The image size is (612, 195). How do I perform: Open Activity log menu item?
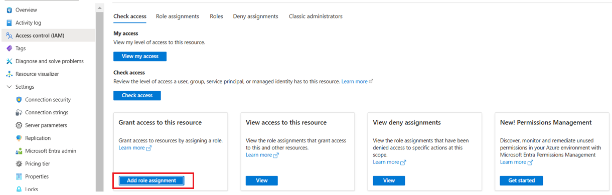click(x=48, y=23)
